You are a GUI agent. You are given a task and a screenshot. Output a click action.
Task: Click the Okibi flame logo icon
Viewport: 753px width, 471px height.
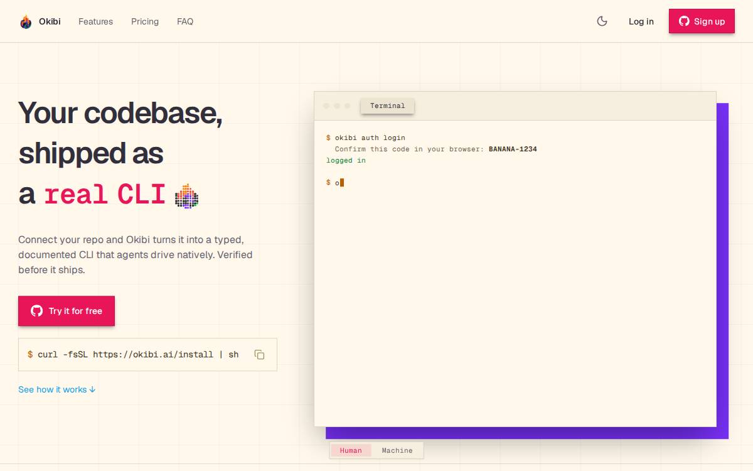[26, 21]
